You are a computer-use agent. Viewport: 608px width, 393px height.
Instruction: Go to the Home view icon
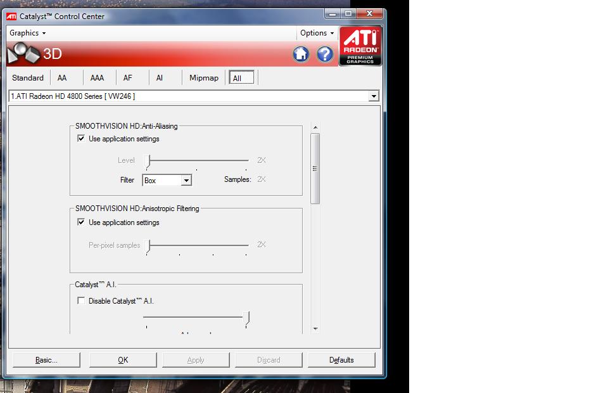[301, 54]
